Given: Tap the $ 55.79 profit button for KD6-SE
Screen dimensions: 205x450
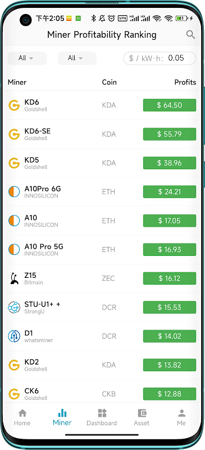Looking at the screenshot, I should [170, 134].
